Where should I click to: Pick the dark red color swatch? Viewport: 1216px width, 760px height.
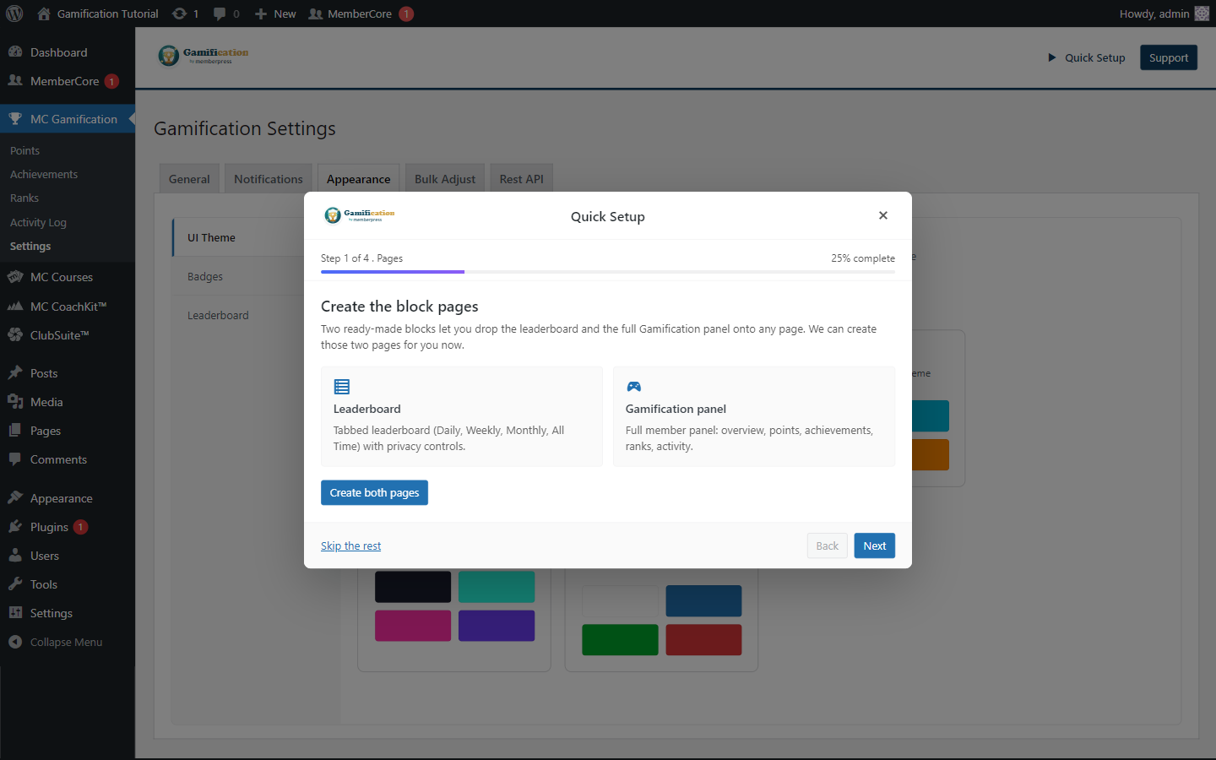coord(703,639)
